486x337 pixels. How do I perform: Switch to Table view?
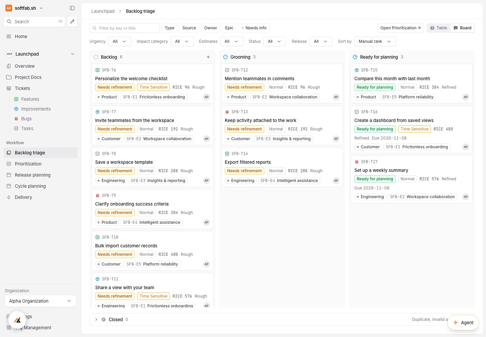click(439, 28)
